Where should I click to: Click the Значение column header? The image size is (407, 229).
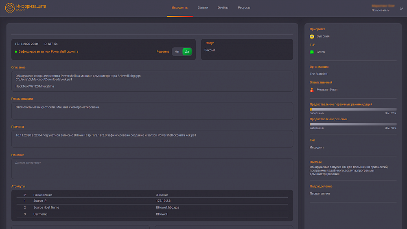click(x=162, y=195)
